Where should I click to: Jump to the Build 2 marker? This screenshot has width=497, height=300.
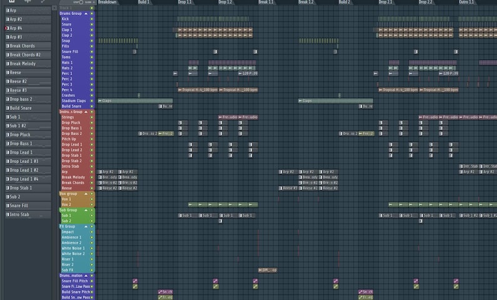click(x=344, y=2)
